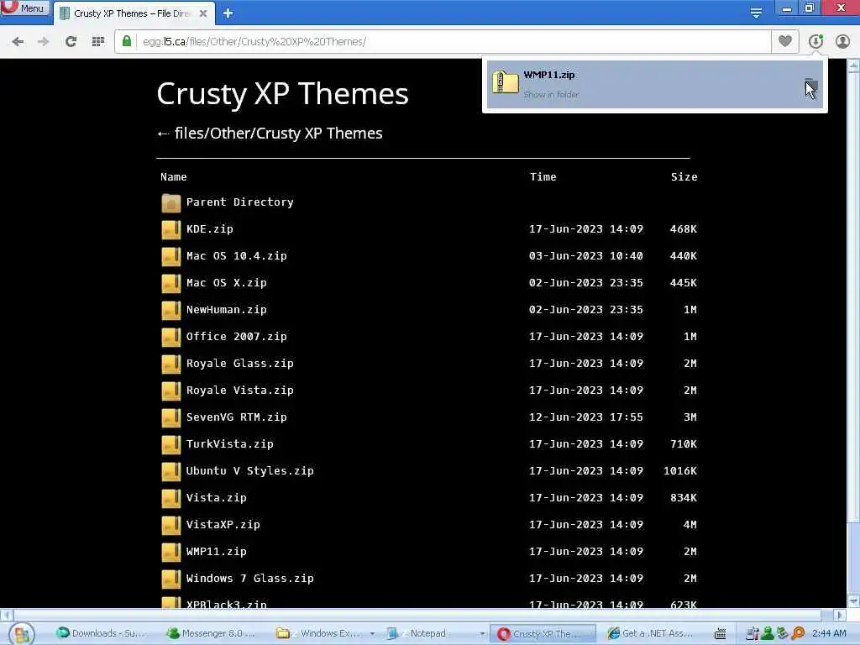Download NewHuman.zip
Viewport: 860px width, 645px height.
(227, 309)
